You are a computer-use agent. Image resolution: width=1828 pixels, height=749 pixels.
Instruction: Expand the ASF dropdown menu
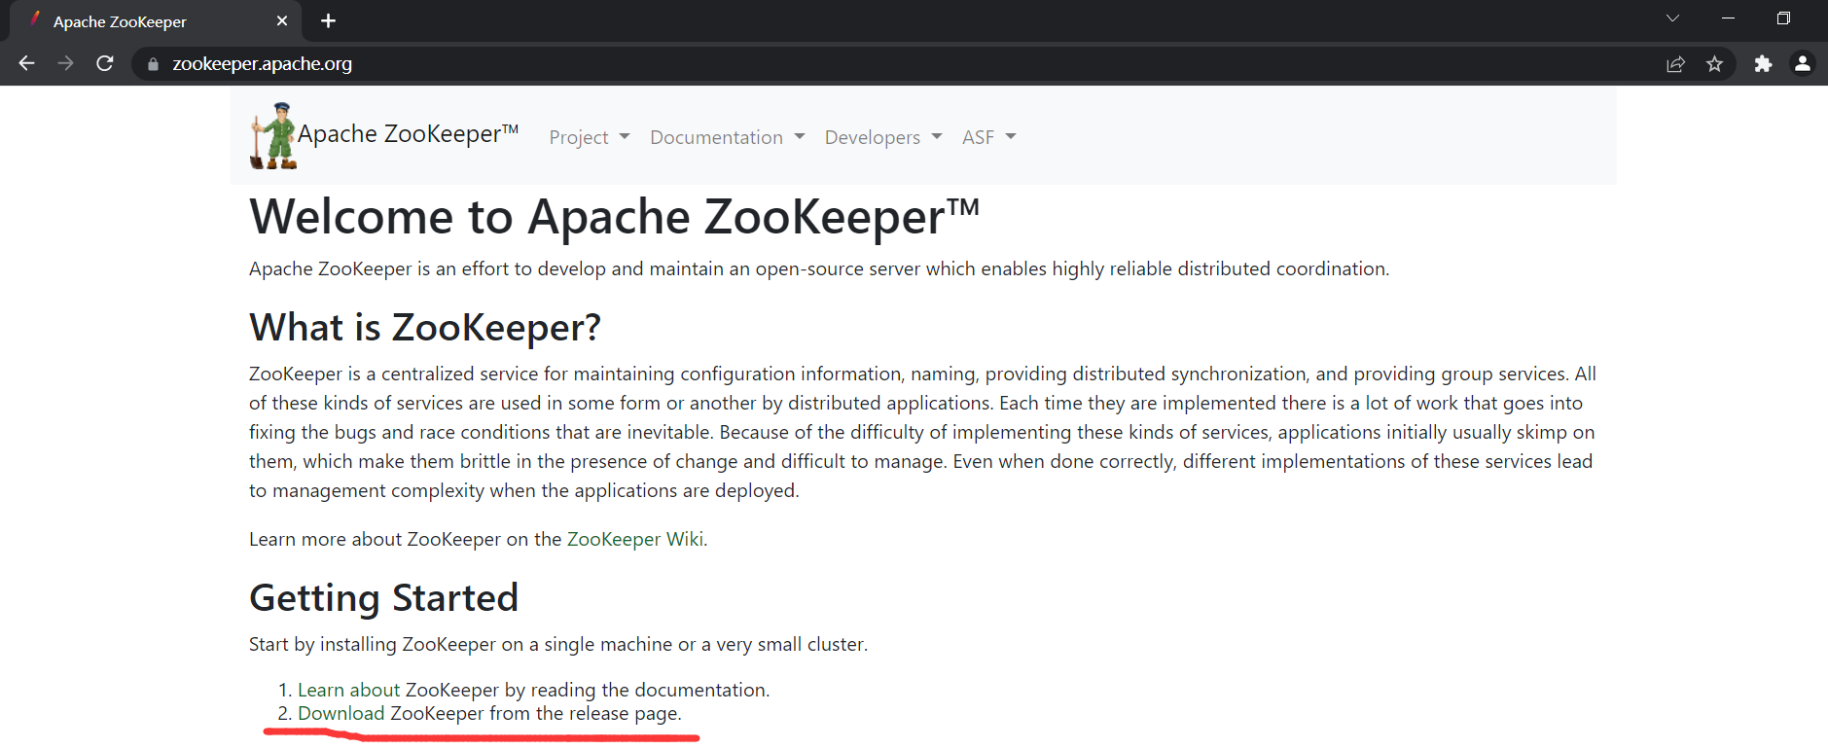click(989, 137)
